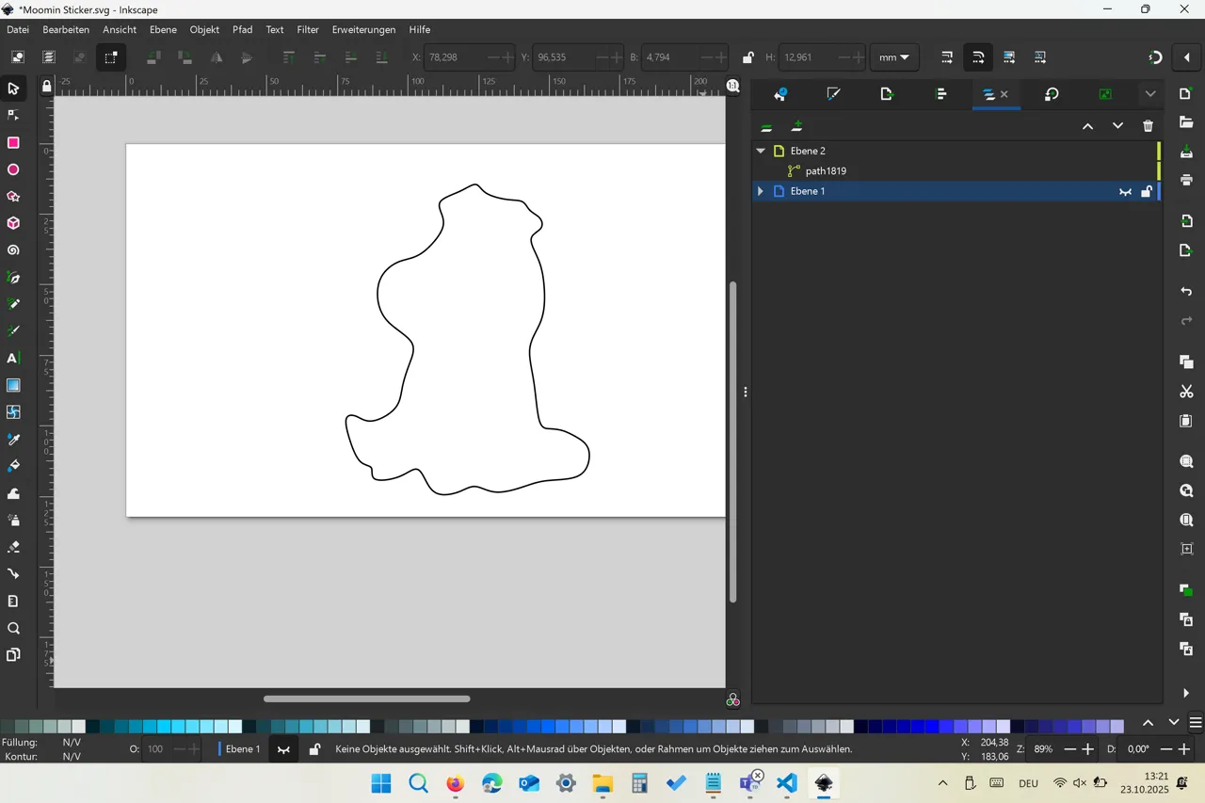Open the dock panels chevron menu
The image size is (1205, 803).
coord(1150,94)
